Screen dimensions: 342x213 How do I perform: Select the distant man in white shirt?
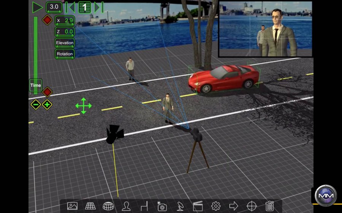130,69
